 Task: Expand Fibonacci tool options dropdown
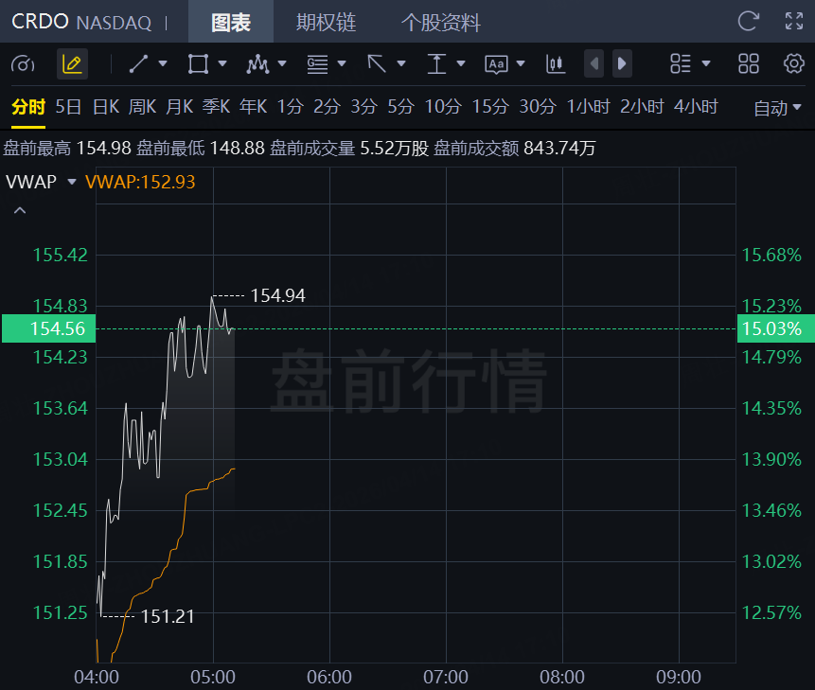click(342, 64)
